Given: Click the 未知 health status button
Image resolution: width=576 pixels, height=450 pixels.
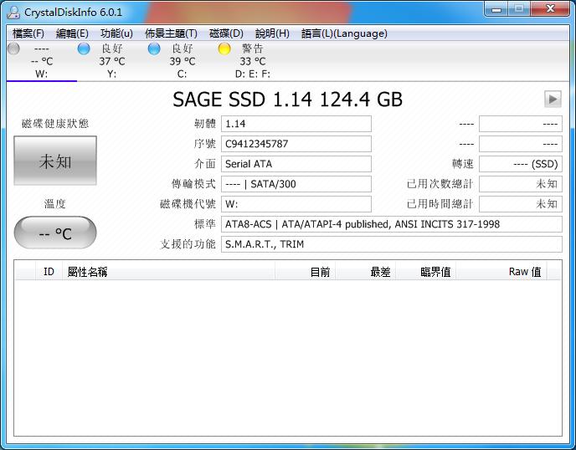Looking at the screenshot, I should [x=55, y=161].
